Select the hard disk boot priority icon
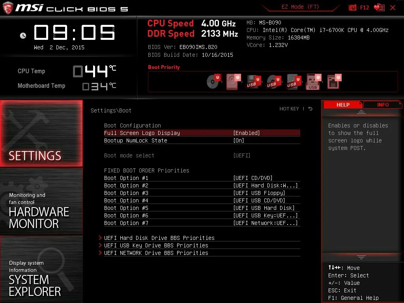 coord(234,82)
